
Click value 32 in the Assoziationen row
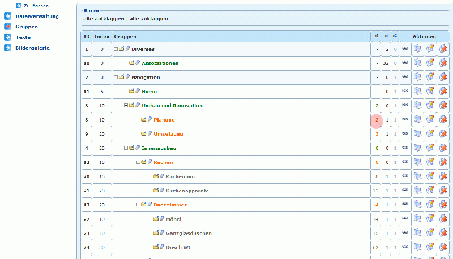tap(386, 63)
